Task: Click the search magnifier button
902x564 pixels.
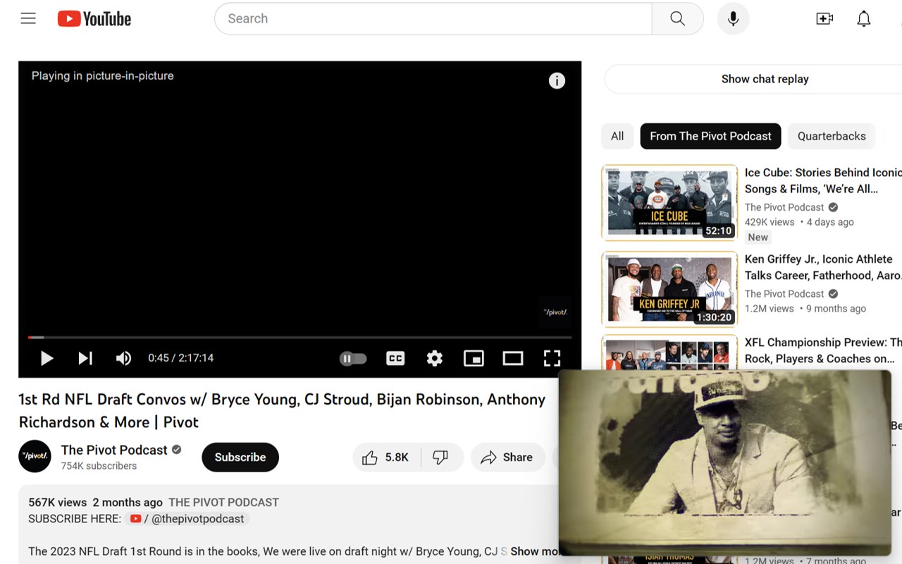Action: pos(677,19)
